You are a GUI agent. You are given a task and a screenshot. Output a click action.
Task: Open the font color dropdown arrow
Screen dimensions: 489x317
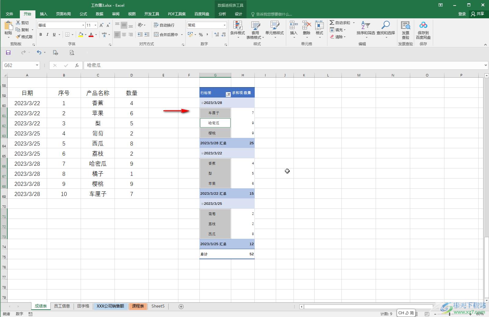(x=96, y=35)
